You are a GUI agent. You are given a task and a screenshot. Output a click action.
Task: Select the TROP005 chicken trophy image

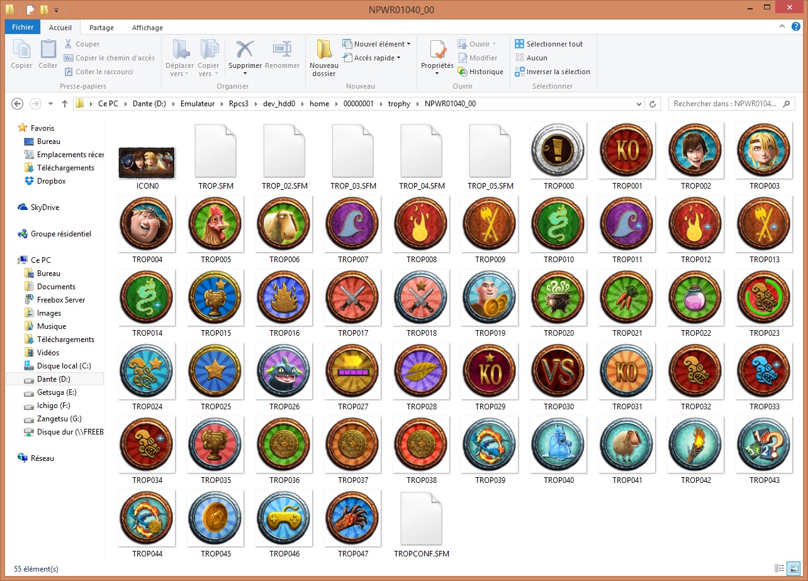[215, 224]
